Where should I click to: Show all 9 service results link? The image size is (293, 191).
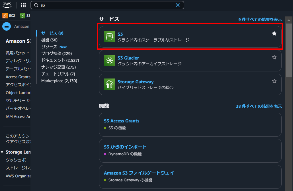coord(260,20)
